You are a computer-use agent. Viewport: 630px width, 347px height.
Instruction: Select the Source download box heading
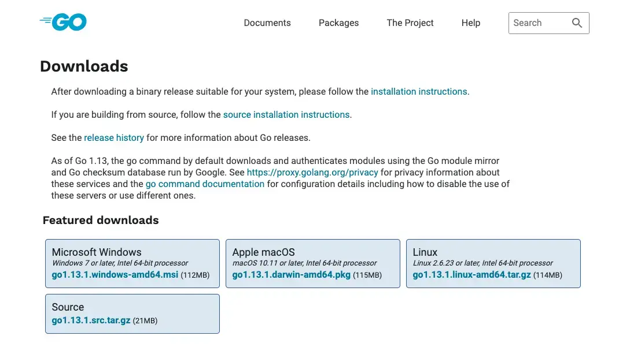[x=68, y=307]
